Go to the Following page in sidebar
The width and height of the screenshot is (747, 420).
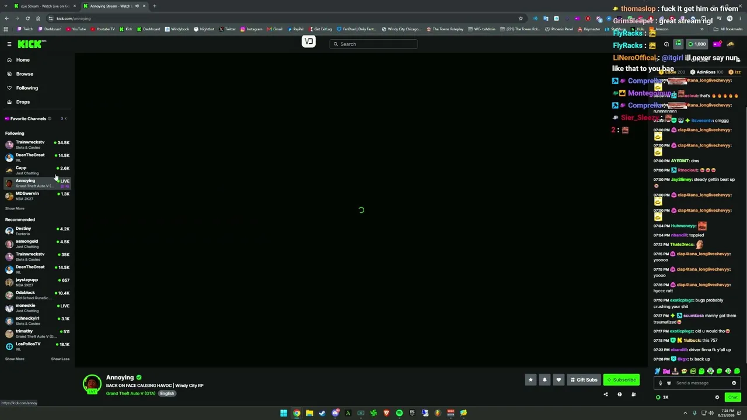click(x=27, y=88)
